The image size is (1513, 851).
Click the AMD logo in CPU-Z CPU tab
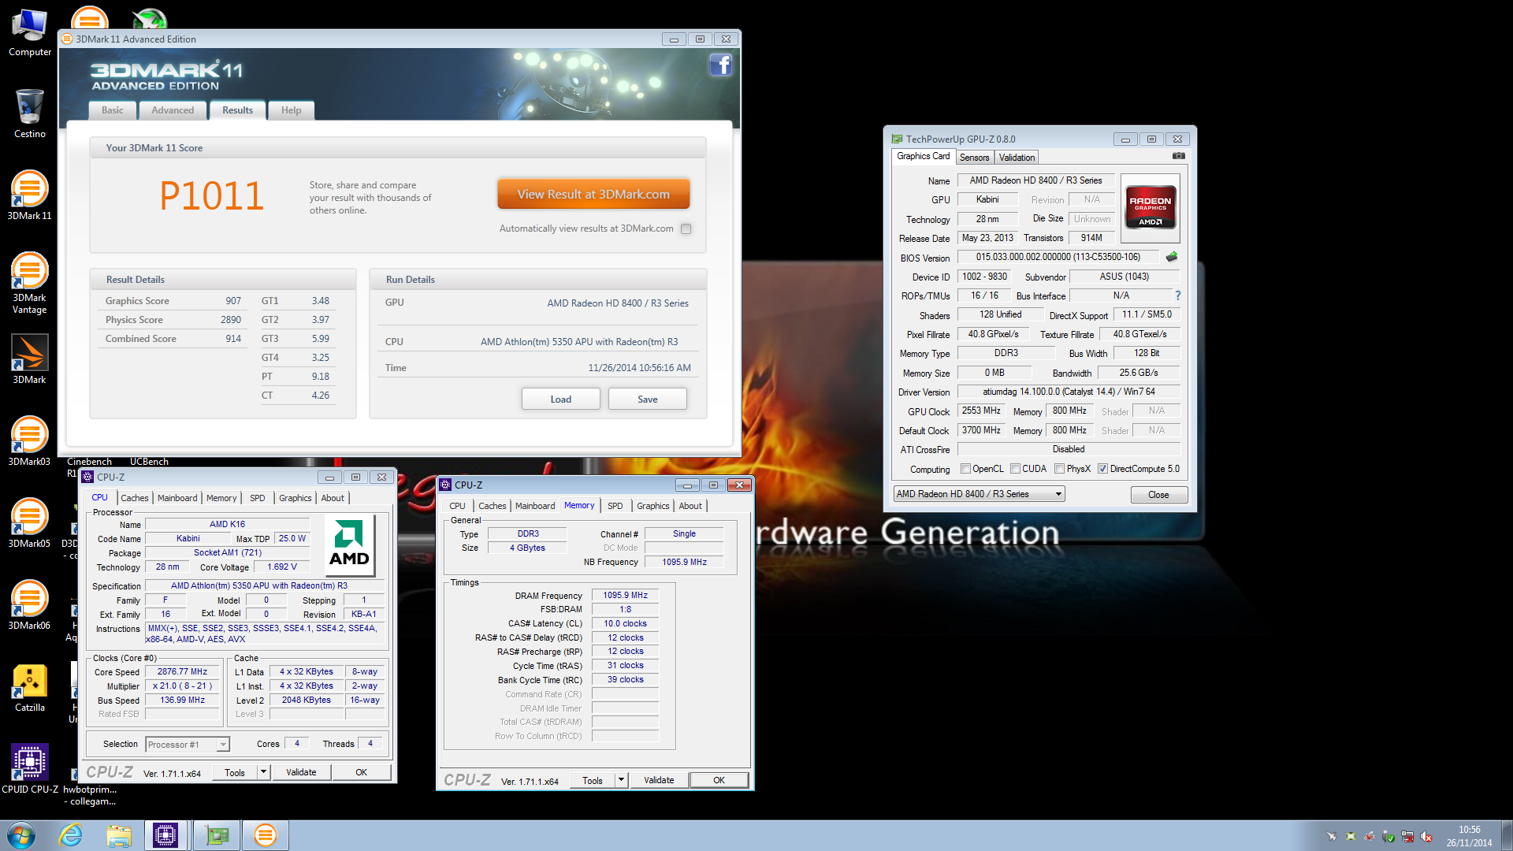(x=349, y=544)
